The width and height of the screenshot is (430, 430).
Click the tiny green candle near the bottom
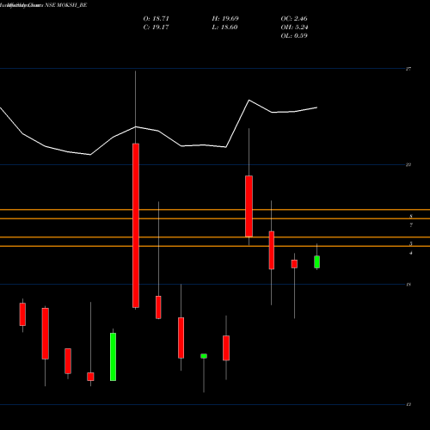coord(204,356)
